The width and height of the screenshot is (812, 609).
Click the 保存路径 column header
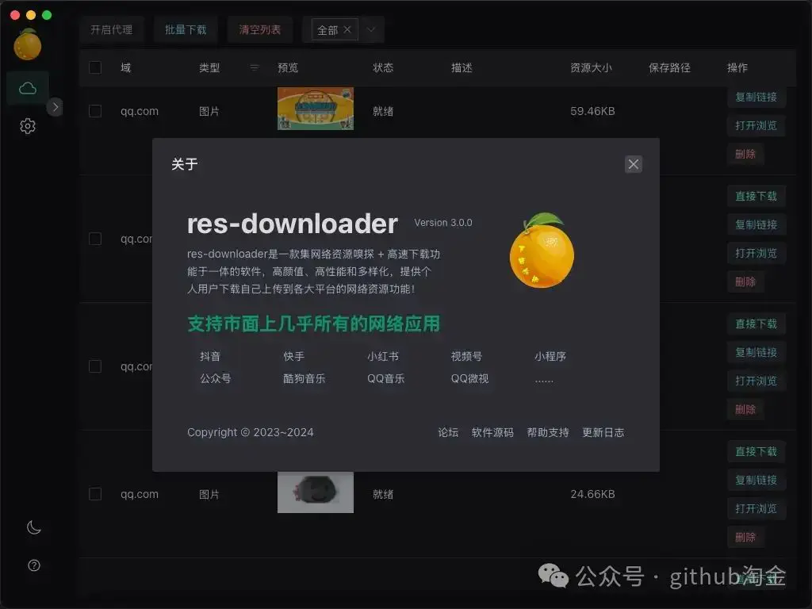point(669,67)
